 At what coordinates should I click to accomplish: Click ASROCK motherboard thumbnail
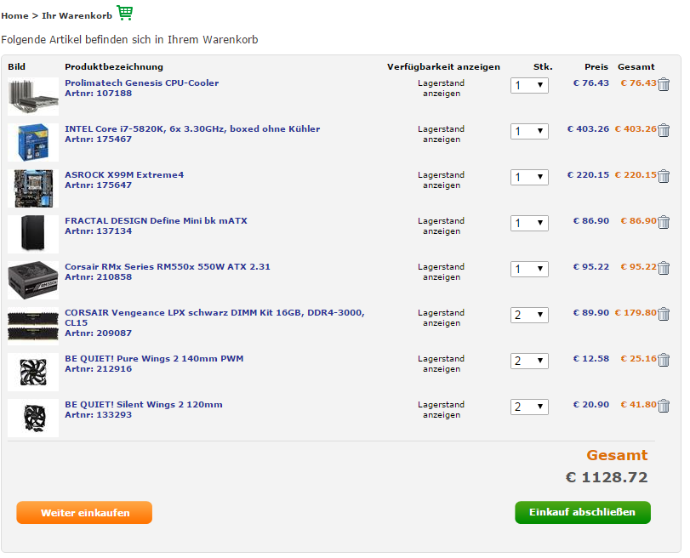click(33, 188)
